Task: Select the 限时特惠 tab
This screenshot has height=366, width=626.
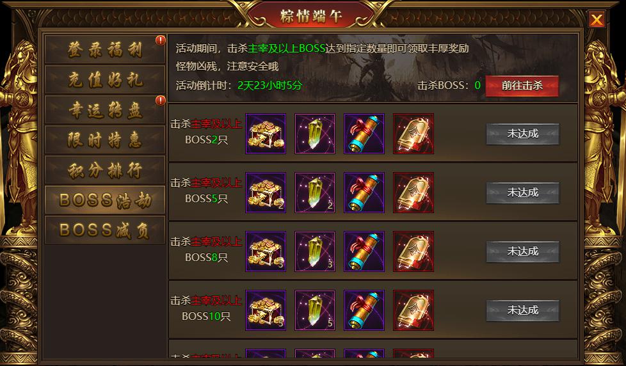Action: click(105, 139)
